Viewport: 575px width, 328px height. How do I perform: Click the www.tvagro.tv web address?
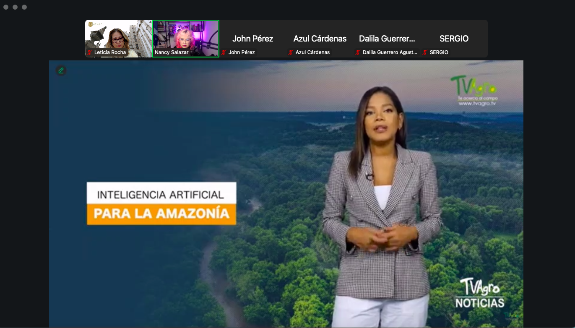click(x=476, y=103)
